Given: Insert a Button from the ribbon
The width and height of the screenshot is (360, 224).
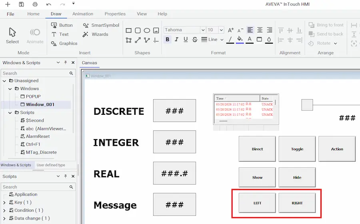Looking at the screenshot, I should pos(62,25).
